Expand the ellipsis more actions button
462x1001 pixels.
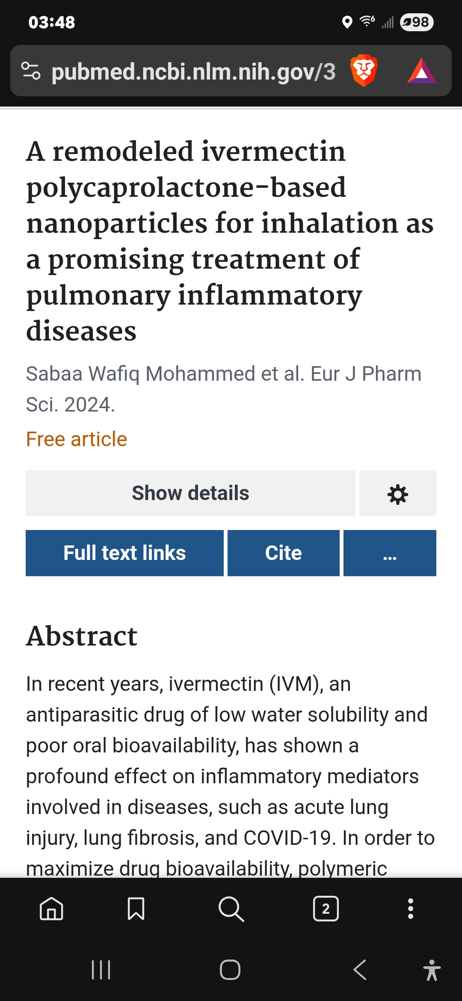[x=390, y=553]
